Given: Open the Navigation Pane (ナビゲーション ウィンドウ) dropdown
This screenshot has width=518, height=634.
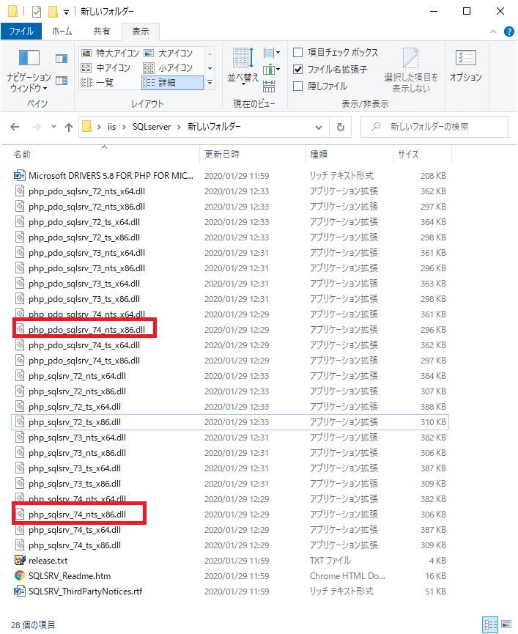Looking at the screenshot, I should point(29,71).
